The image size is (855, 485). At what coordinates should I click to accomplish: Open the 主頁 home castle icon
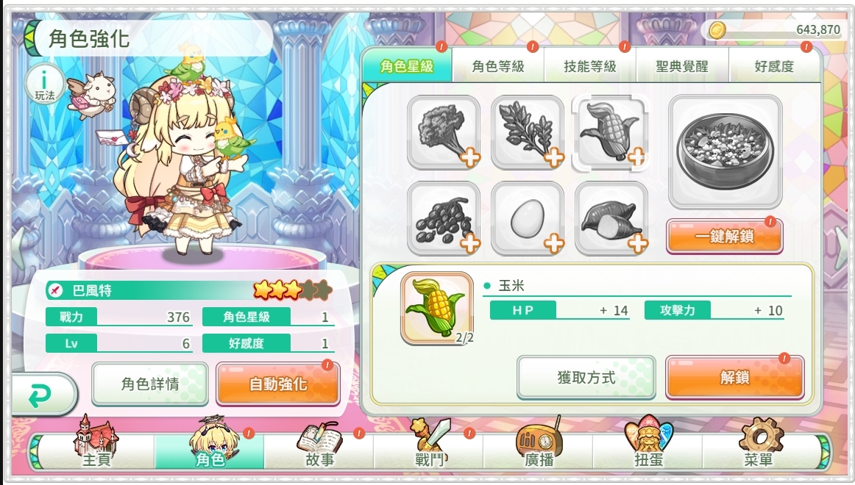coord(96,442)
